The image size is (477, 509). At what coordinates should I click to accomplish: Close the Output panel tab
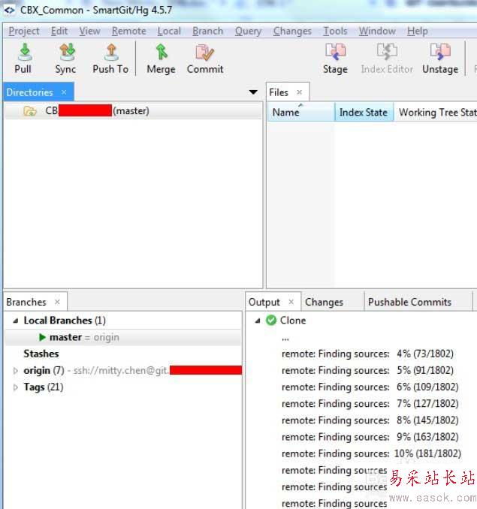coord(291,302)
